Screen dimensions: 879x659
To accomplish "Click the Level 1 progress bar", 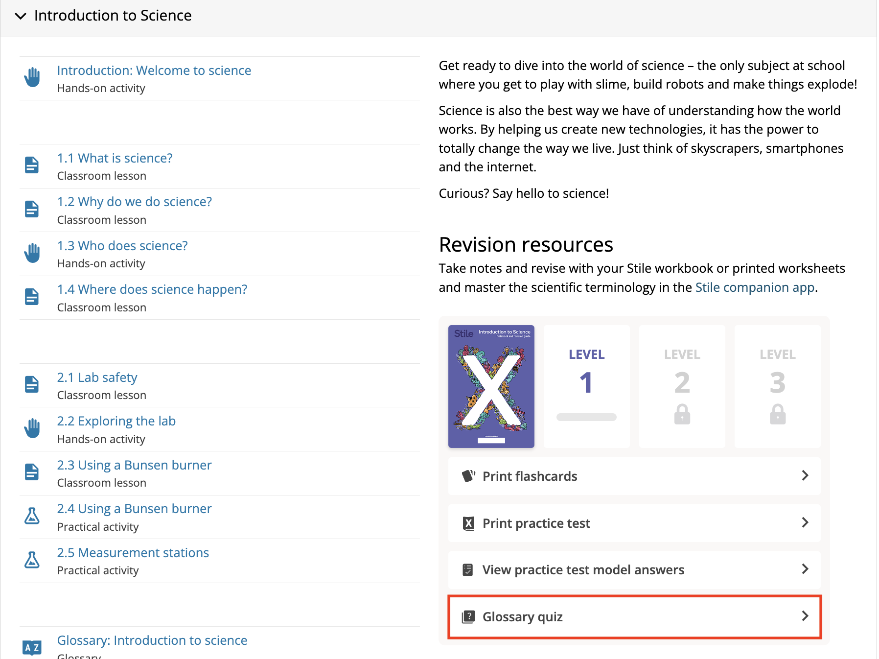I will point(586,417).
